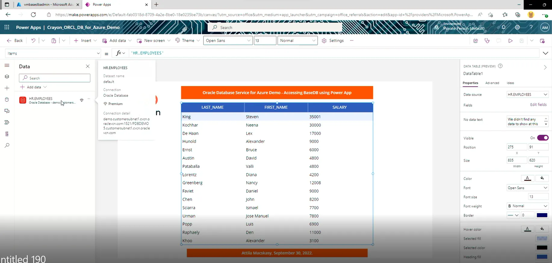Select the SALARY column header

pyautogui.click(x=340, y=107)
